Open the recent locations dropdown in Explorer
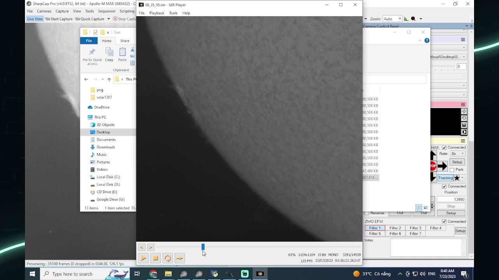The image size is (499, 280). tap(103, 79)
